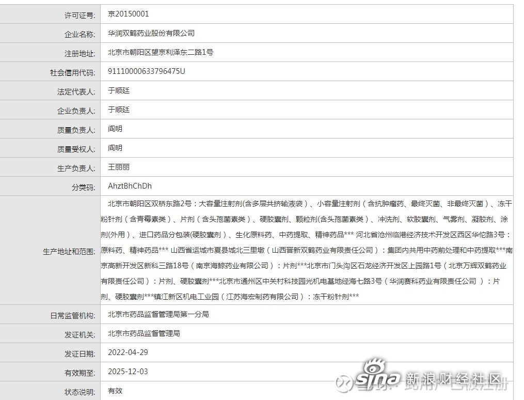Click the 发证机关 label
This screenshot has width=524, height=400.
pyautogui.click(x=80, y=334)
